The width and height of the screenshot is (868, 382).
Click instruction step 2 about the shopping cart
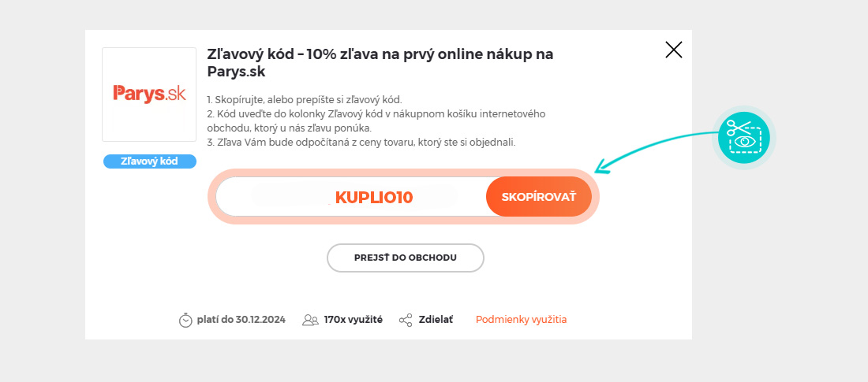coord(376,121)
